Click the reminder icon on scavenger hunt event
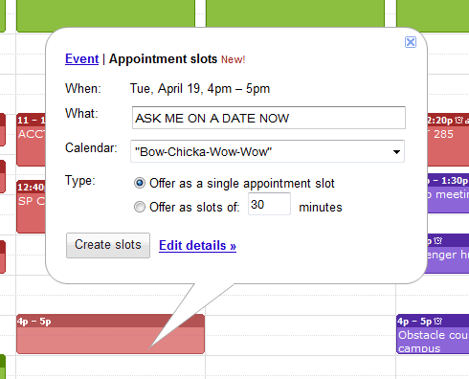Screen dimensions: 469x379 click(x=438, y=240)
